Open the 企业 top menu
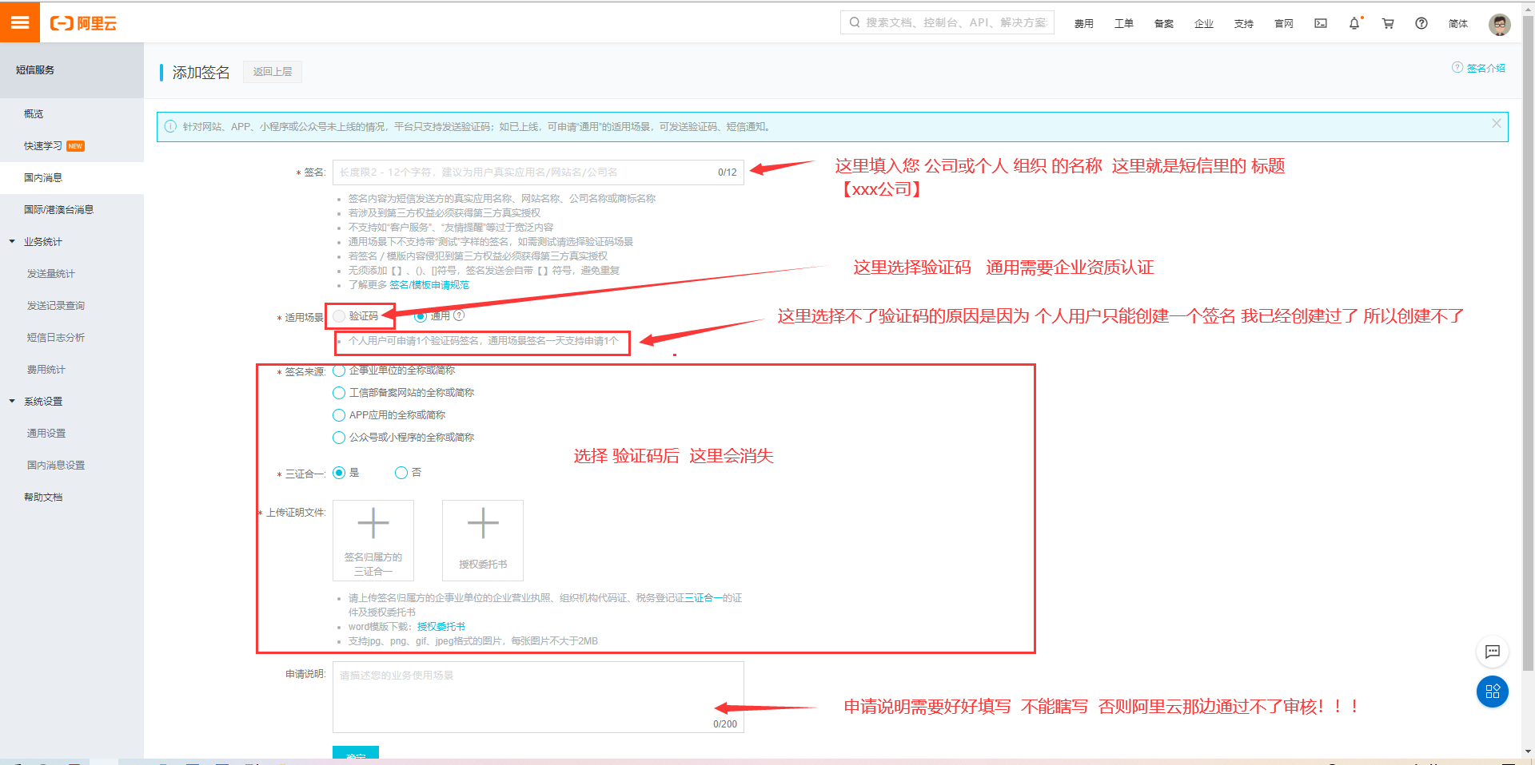Image resolution: width=1535 pixels, height=765 pixels. tap(1204, 24)
